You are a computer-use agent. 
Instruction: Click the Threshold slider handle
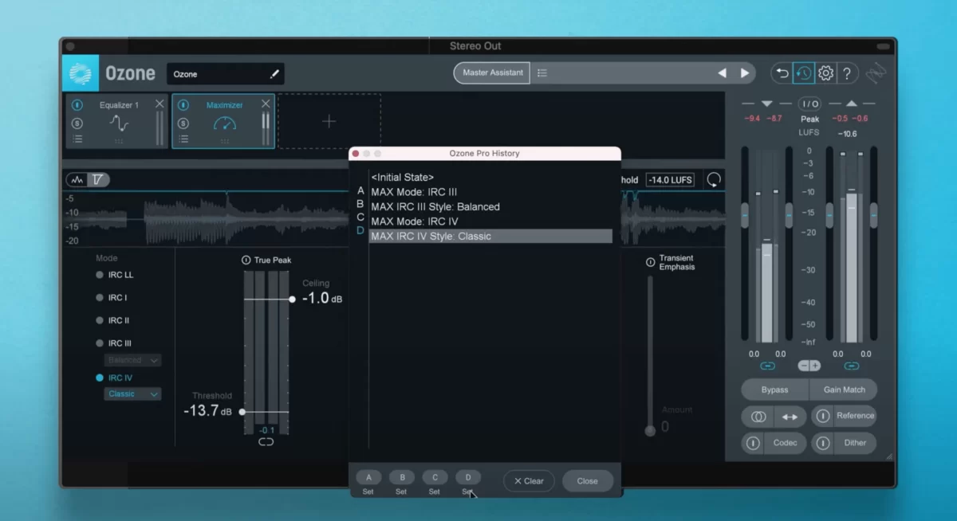[242, 412]
